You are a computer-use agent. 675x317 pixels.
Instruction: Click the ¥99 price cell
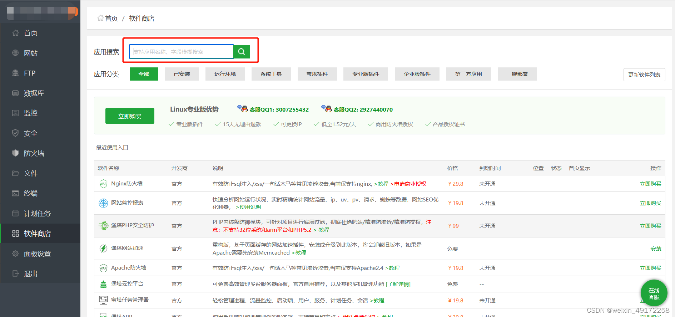(x=453, y=226)
